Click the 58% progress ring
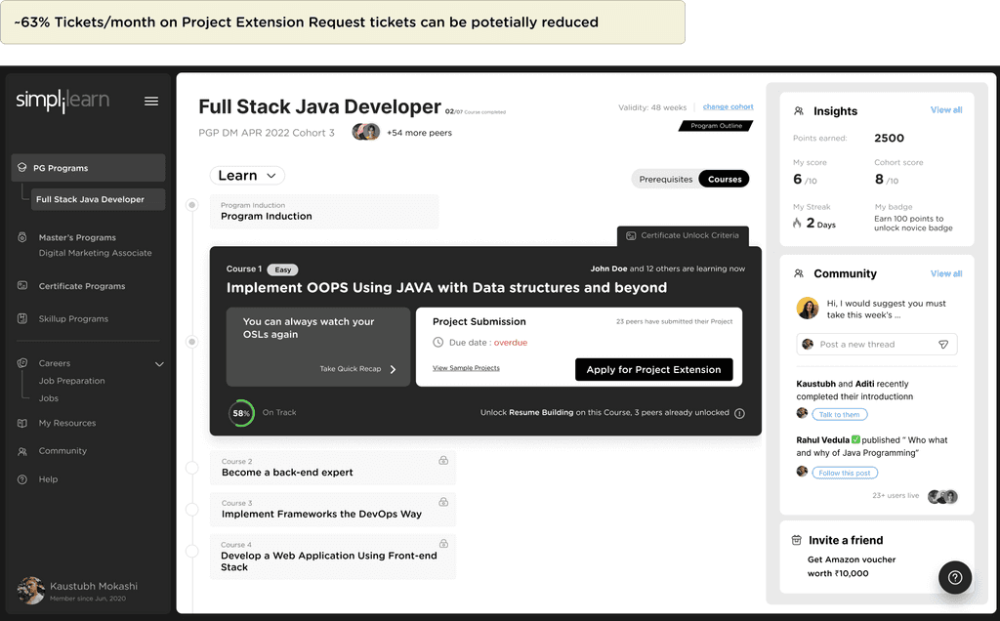 point(241,413)
